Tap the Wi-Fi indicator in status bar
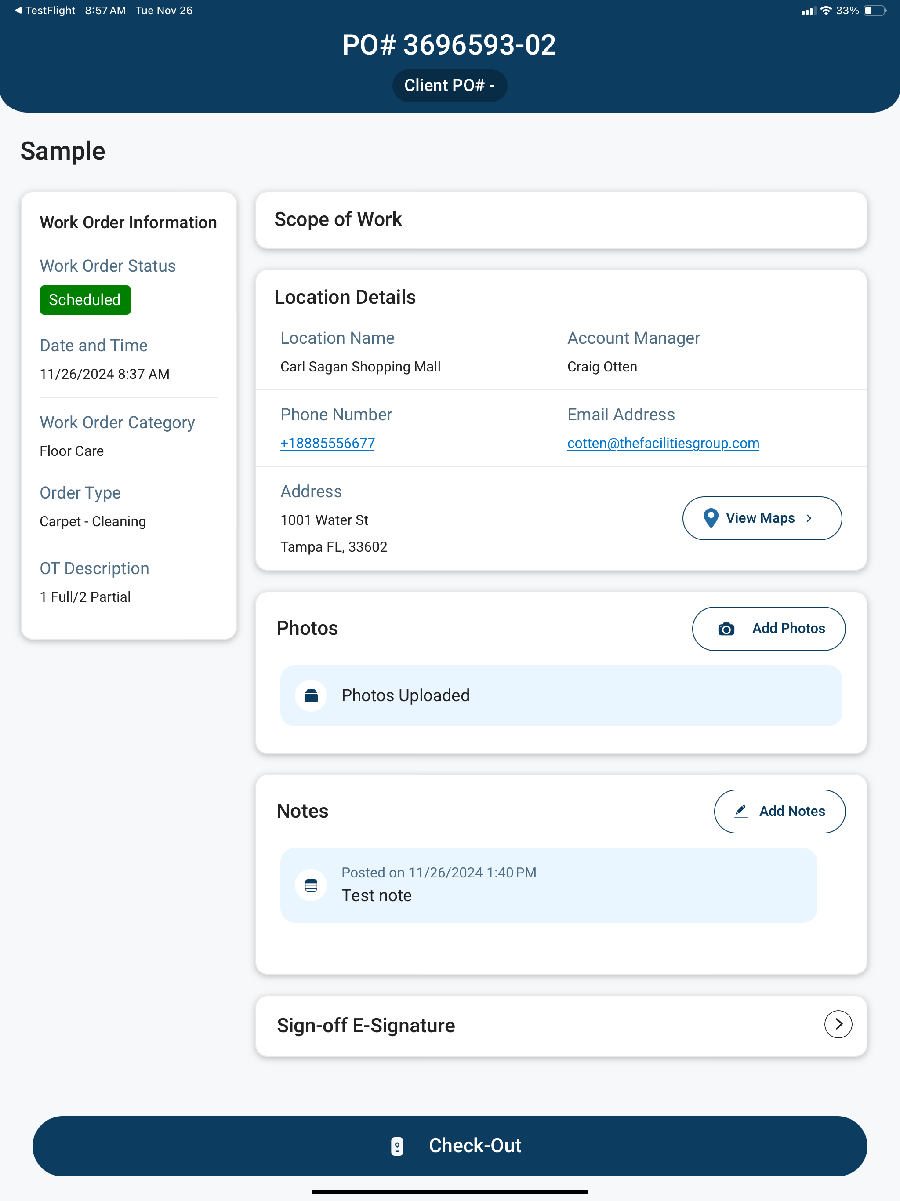900x1201 pixels. click(x=826, y=10)
